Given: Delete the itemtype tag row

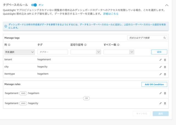Looking at the screenshot, I should (165, 74).
